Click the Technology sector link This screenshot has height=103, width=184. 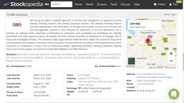pyautogui.click(x=84, y=75)
